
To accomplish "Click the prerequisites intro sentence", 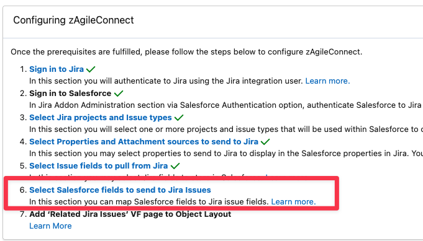I will pyautogui.click(x=186, y=51).
